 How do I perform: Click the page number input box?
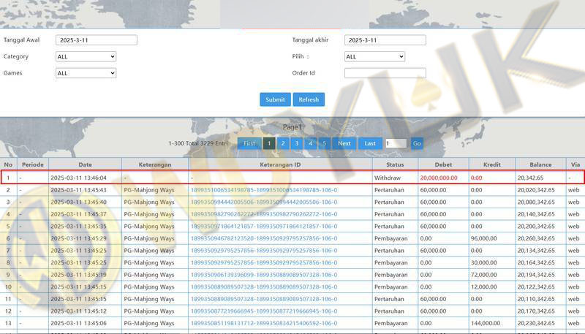396,143
